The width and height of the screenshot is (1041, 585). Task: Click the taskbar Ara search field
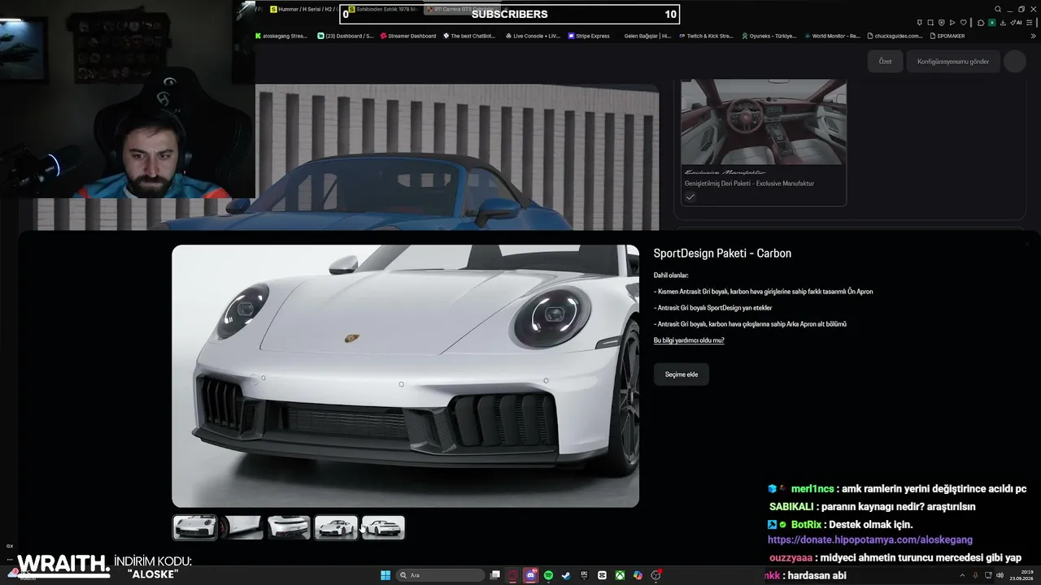(x=441, y=575)
